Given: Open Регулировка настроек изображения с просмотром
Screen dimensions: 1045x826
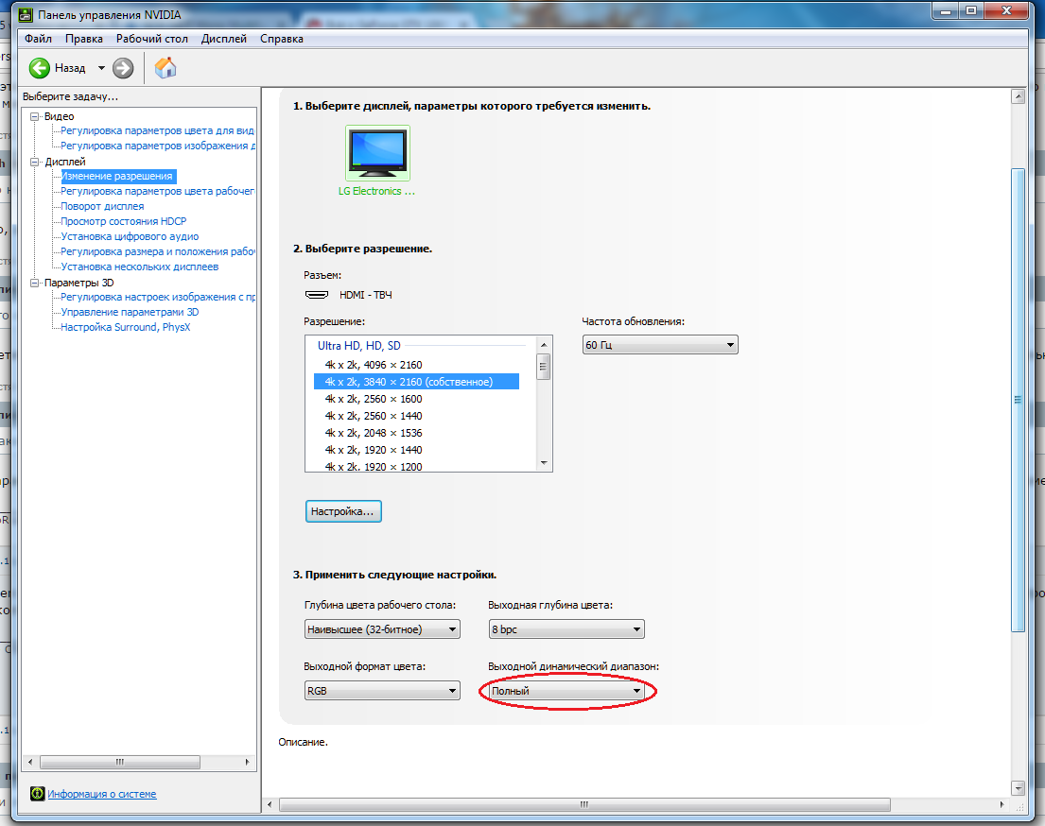Looking at the screenshot, I should coord(157,297).
